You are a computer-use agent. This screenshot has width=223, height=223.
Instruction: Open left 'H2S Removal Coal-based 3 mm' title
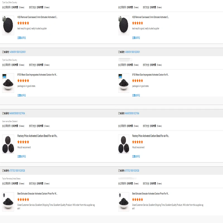[x=37, y=17]
